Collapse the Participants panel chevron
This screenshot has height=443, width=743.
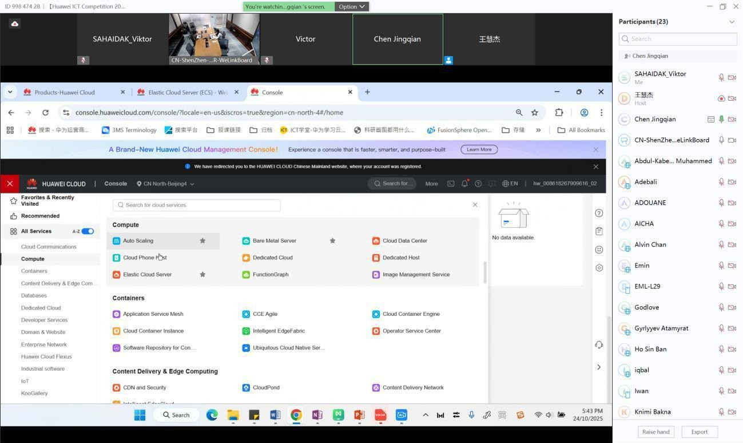coord(732,22)
